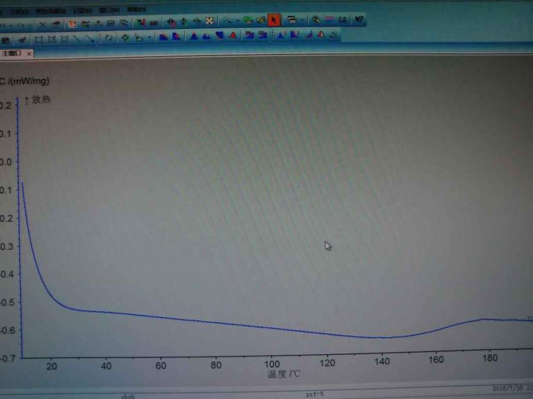Click the red crossed-arrows axis scaling icon
533x399 pixels.
(x=171, y=22)
